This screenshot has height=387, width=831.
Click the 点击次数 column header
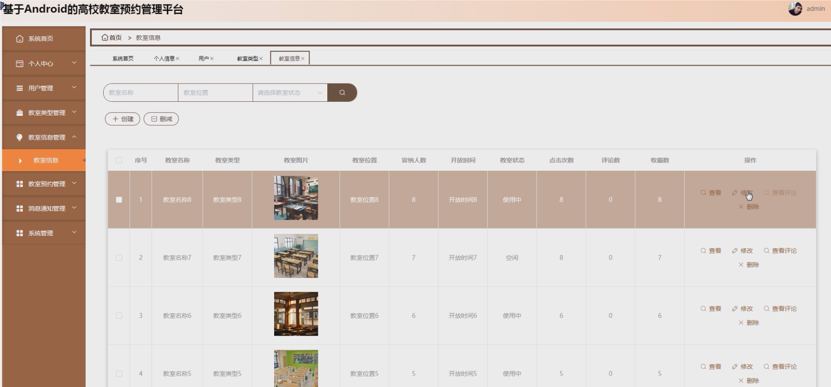[561, 160]
